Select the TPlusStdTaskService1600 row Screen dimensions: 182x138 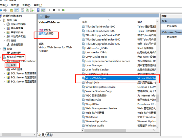tap(119, 27)
